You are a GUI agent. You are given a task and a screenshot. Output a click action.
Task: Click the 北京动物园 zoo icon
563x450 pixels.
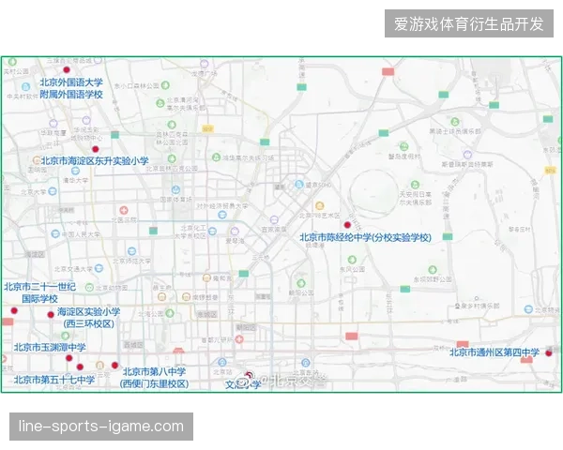[x=89, y=288]
